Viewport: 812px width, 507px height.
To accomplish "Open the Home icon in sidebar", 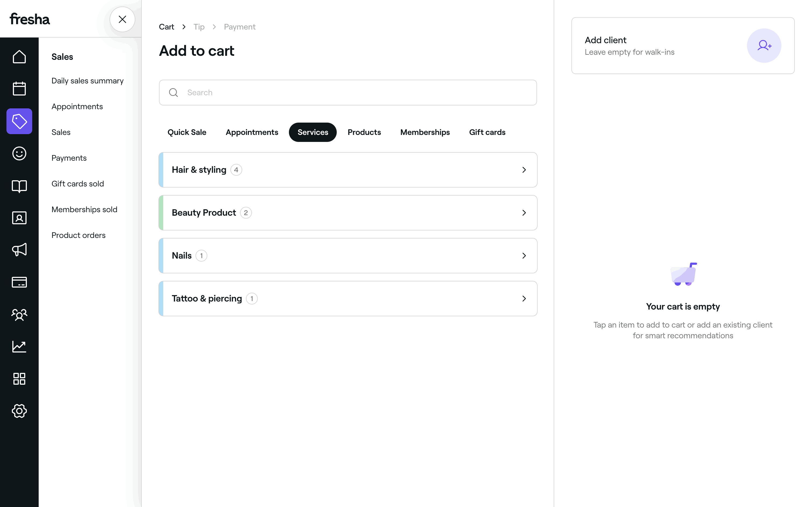I will tap(19, 57).
